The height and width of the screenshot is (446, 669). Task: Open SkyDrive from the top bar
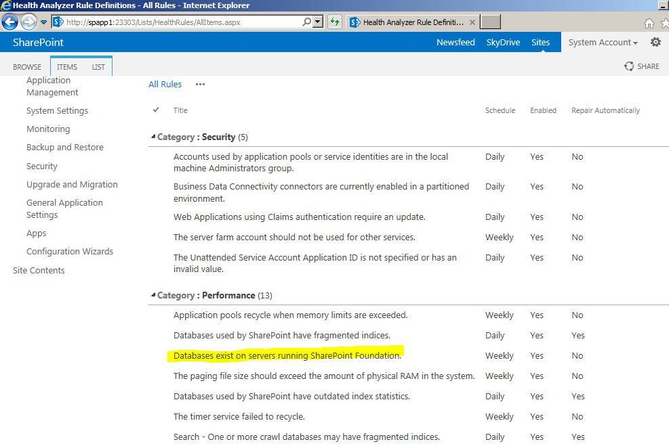pyautogui.click(x=503, y=42)
